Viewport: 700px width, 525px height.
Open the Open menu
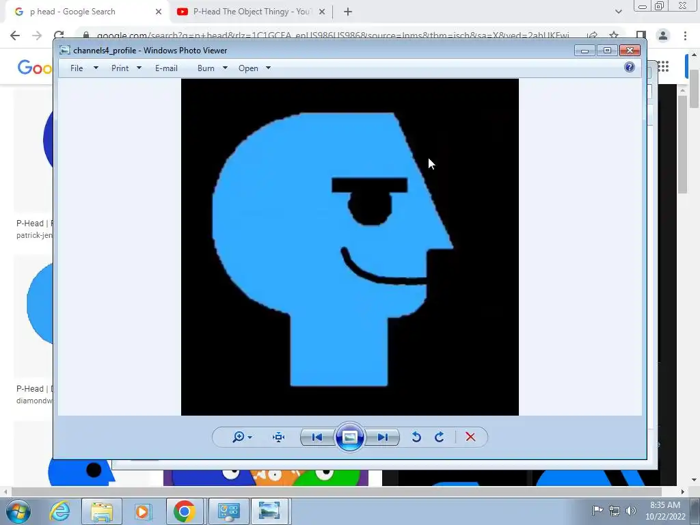248,68
